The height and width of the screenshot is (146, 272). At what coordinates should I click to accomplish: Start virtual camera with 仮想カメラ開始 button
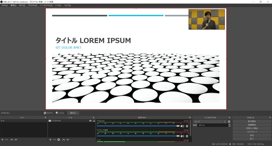pyautogui.click(x=252, y=128)
